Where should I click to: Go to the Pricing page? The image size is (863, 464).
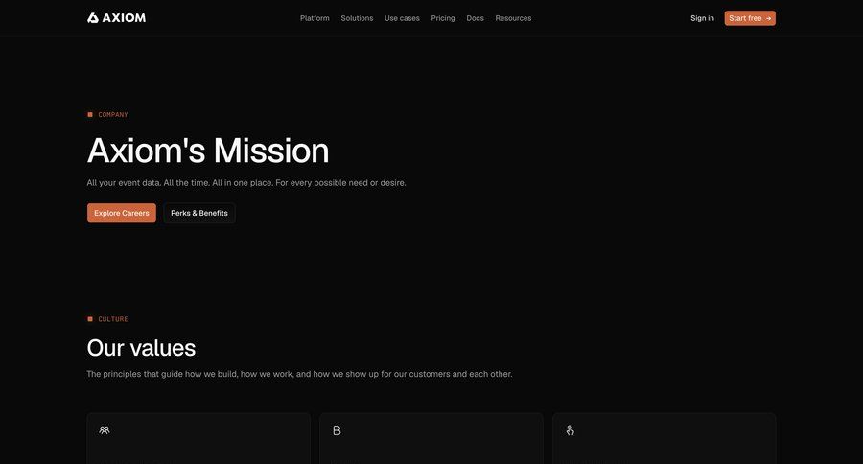(443, 18)
